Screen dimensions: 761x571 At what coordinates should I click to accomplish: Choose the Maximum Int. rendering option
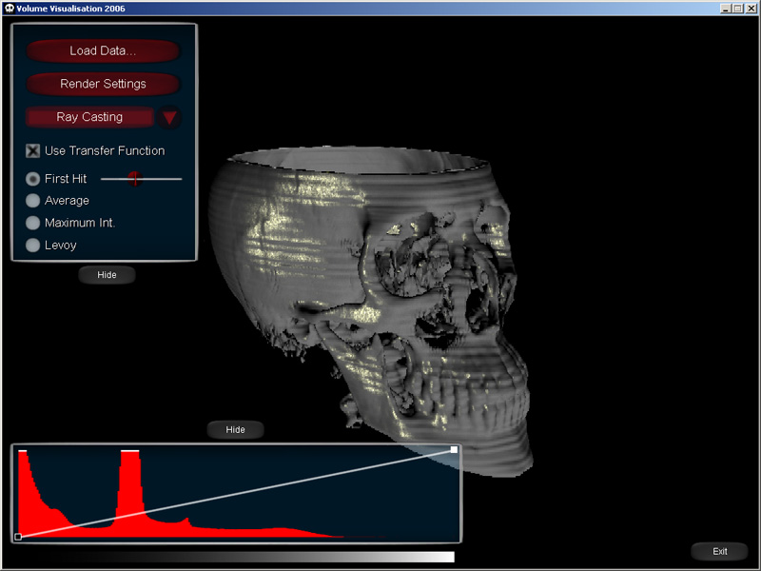pyautogui.click(x=33, y=223)
